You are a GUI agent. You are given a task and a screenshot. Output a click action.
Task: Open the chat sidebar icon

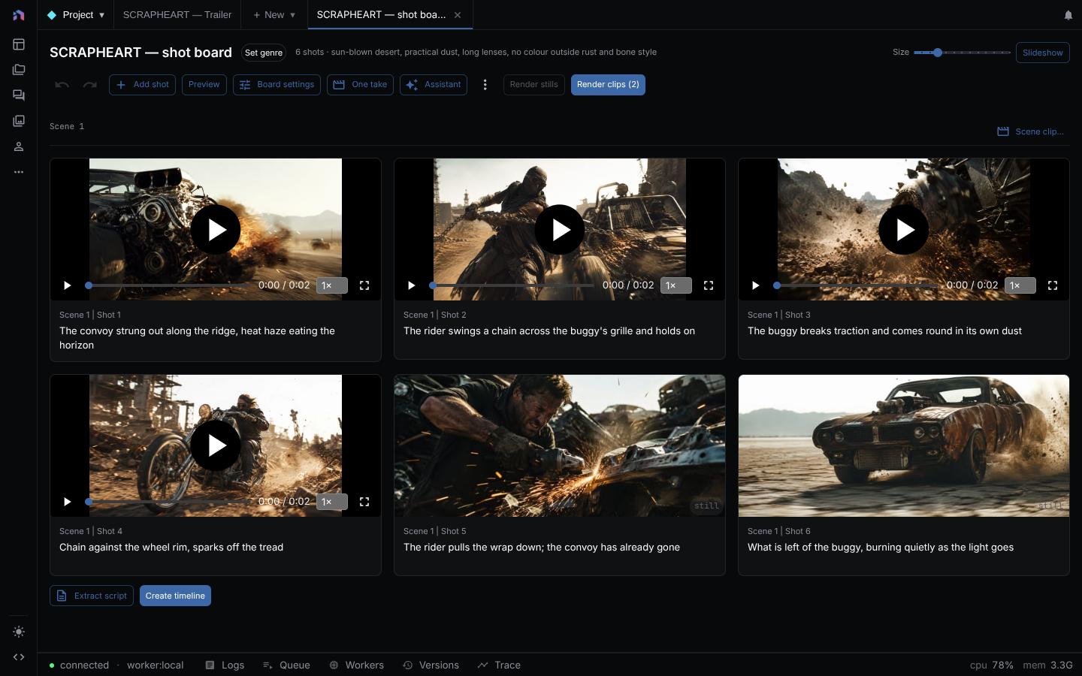click(x=19, y=95)
